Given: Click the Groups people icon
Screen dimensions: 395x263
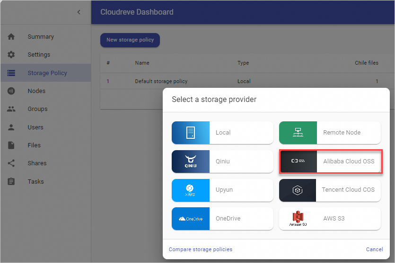Looking at the screenshot, I should click(11, 109).
